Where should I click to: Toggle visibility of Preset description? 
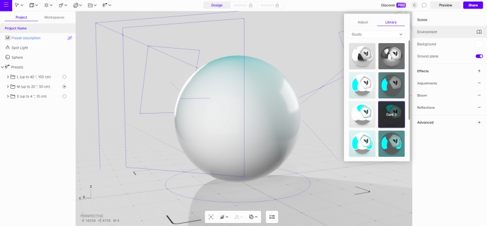[x=70, y=38]
